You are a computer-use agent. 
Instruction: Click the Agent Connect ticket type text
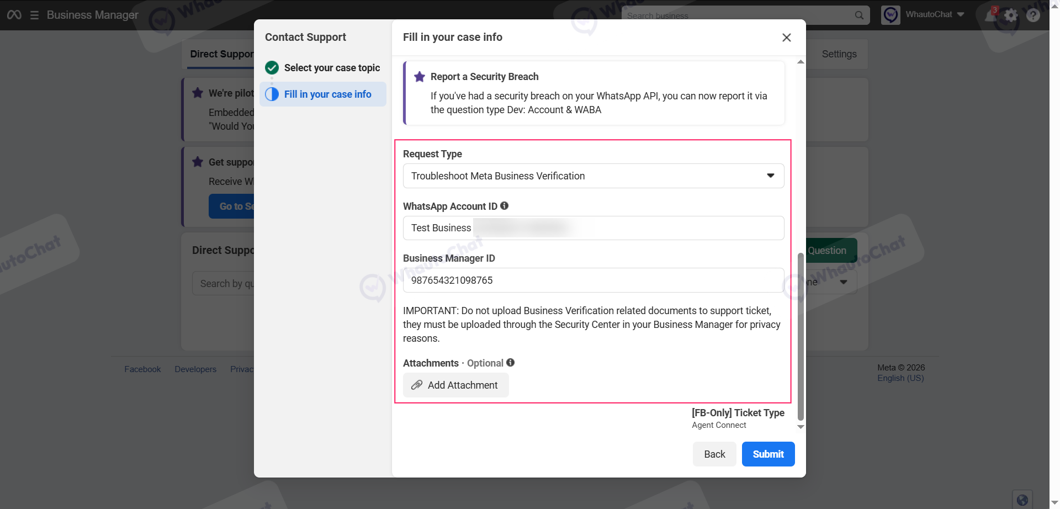click(719, 425)
